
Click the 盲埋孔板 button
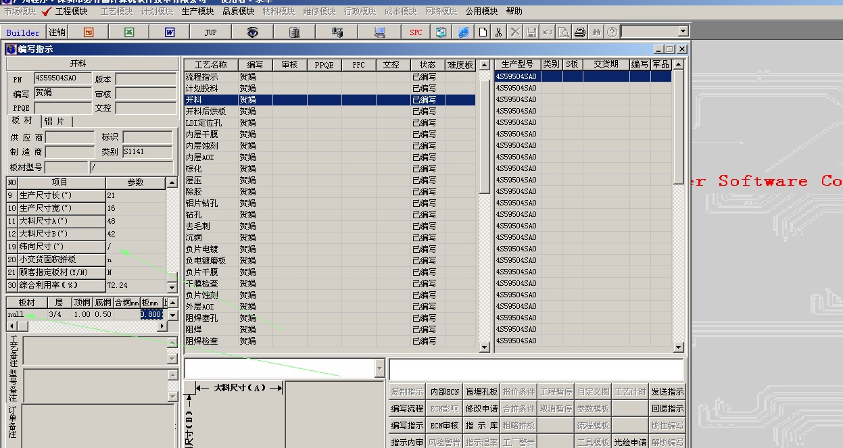click(x=481, y=392)
